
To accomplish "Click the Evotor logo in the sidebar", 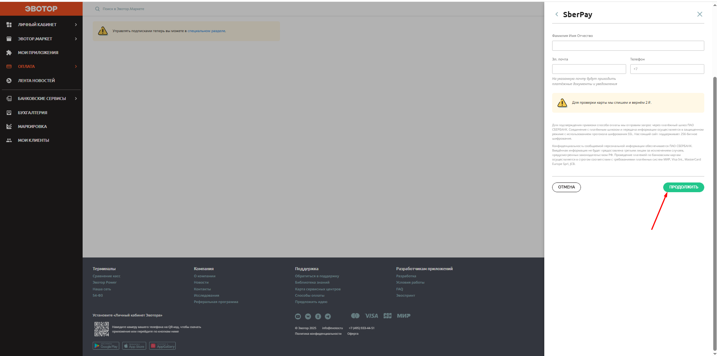I will point(41,9).
